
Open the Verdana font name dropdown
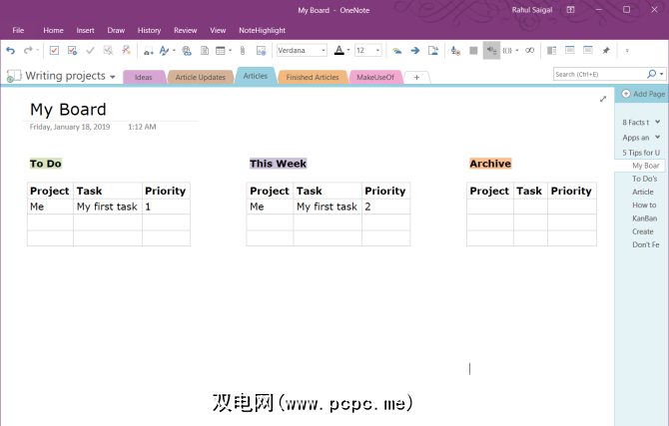pyautogui.click(x=323, y=50)
